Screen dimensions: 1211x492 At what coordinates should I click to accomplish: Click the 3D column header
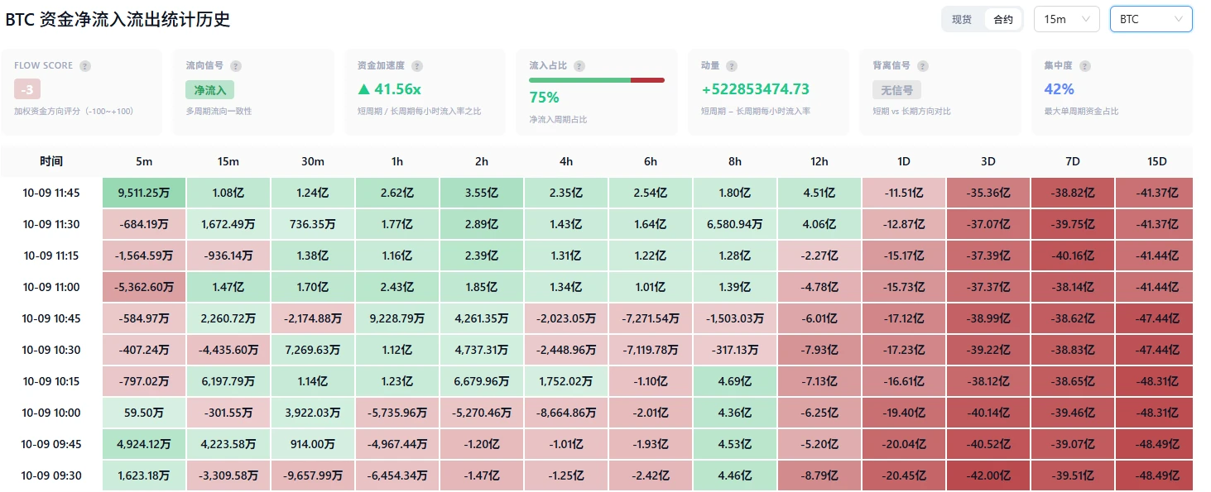pyautogui.click(x=988, y=161)
